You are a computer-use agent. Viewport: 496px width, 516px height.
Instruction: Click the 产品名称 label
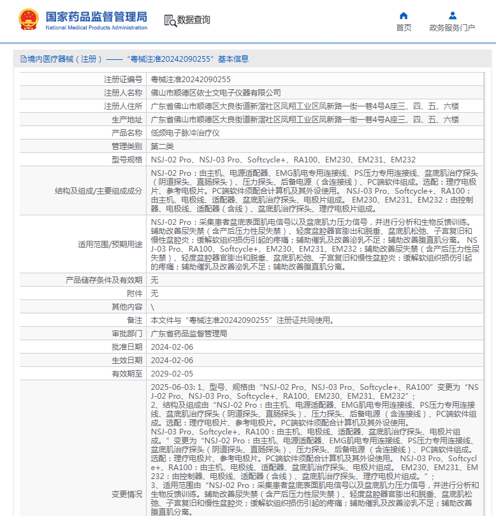[127, 133]
